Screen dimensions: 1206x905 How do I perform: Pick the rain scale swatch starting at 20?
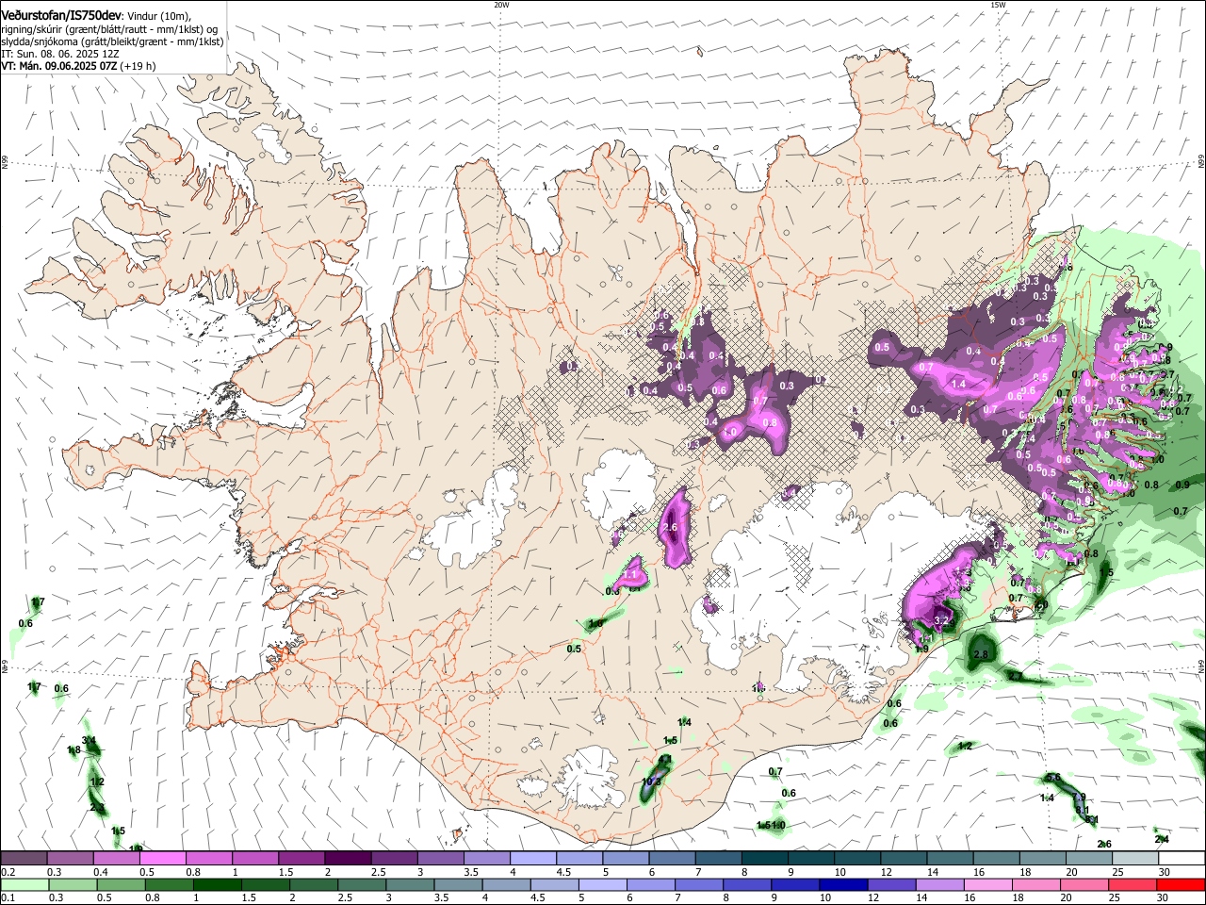(1084, 884)
